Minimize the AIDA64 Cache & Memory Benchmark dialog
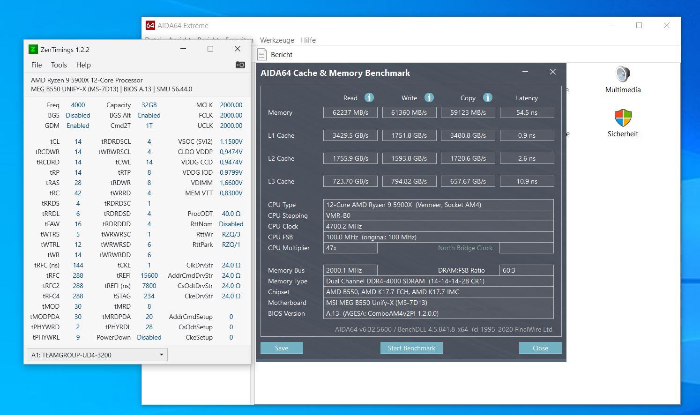This screenshot has width=700, height=415. pos(525,72)
